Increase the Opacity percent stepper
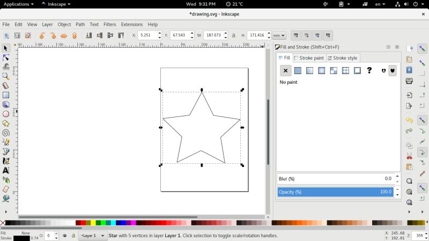 click(397, 189)
